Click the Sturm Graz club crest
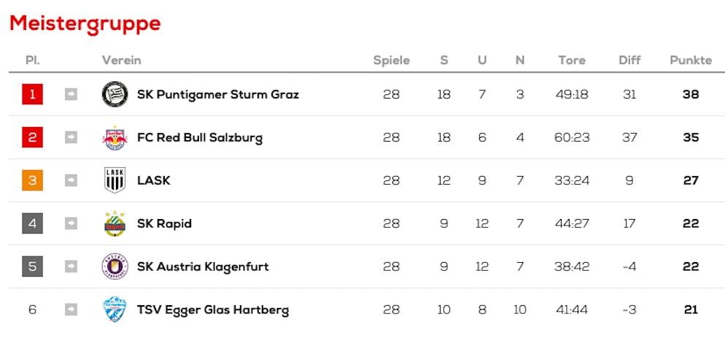The height and width of the screenshot is (349, 725). click(115, 94)
